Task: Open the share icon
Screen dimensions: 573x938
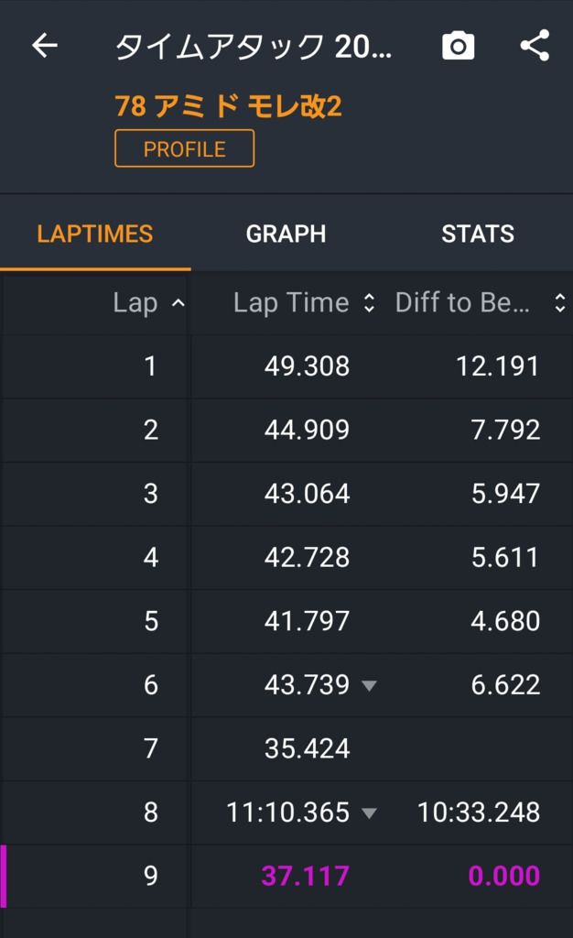Action: [535, 46]
